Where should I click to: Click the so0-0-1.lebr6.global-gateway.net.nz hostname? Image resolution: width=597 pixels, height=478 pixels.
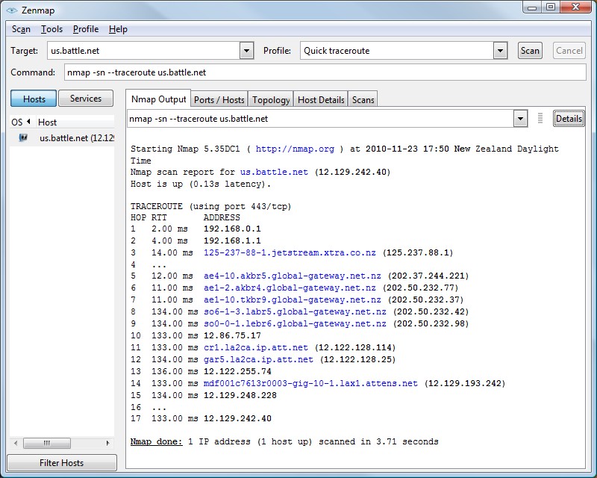295,323
